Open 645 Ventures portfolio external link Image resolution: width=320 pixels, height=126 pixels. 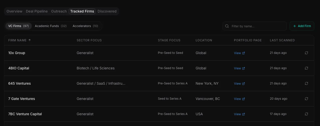tap(239, 84)
